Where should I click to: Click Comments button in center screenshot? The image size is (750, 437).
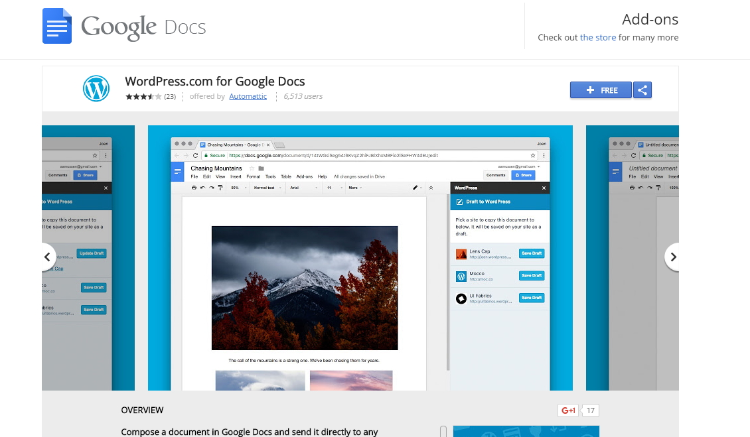(496, 175)
